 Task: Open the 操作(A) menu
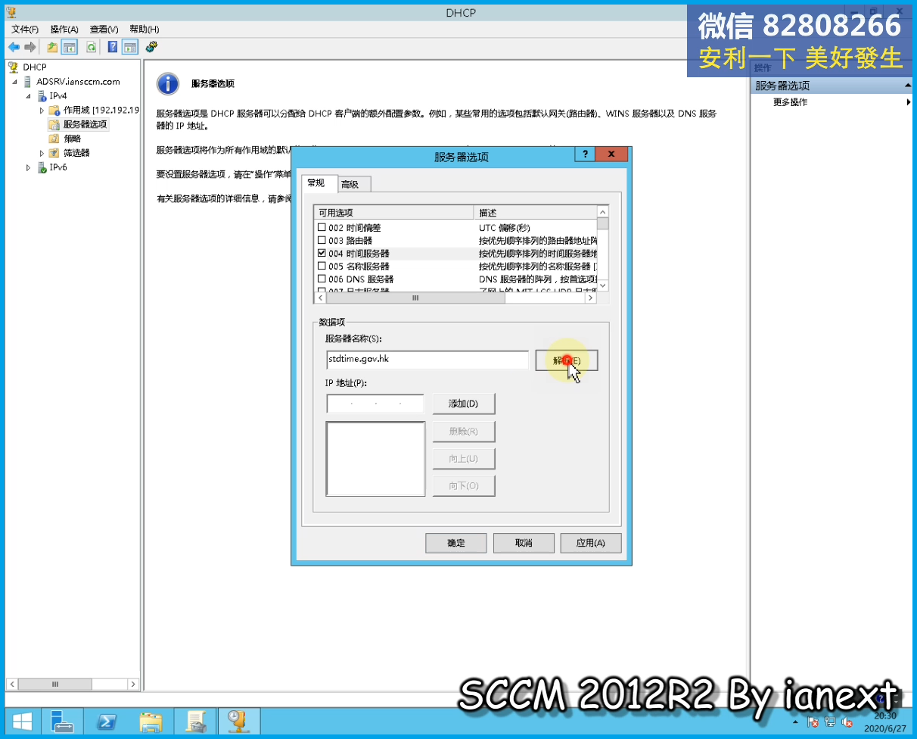point(64,29)
